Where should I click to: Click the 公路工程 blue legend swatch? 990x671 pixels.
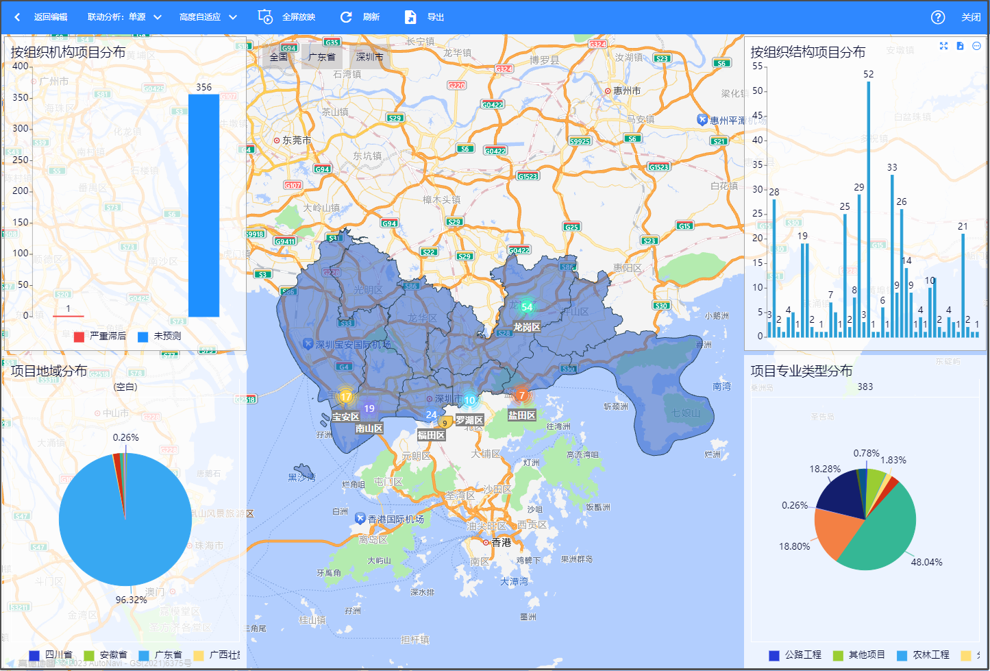pyautogui.click(x=774, y=655)
